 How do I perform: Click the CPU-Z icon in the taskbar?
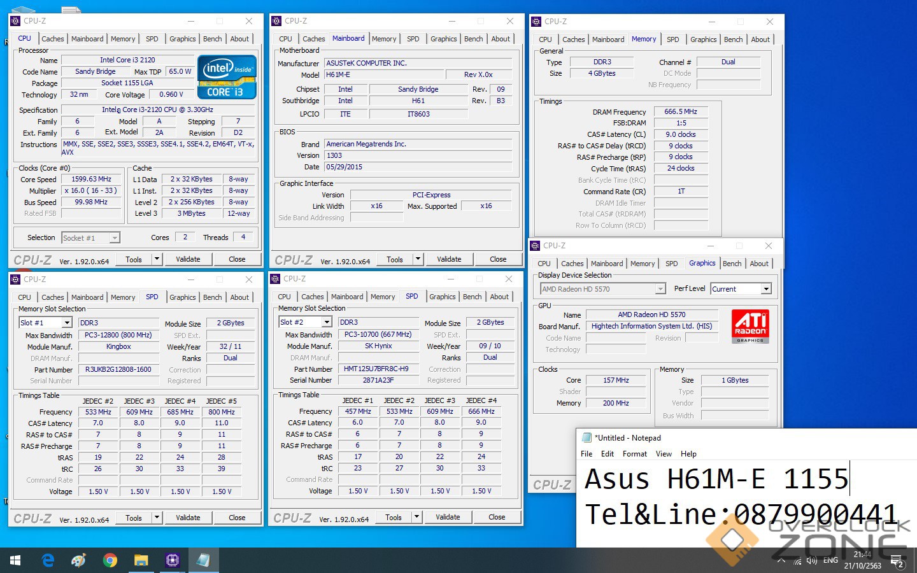(x=172, y=560)
